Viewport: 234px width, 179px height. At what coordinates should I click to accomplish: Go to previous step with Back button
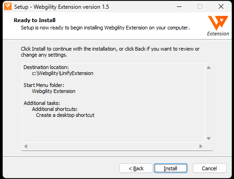[x=136, y=168]
